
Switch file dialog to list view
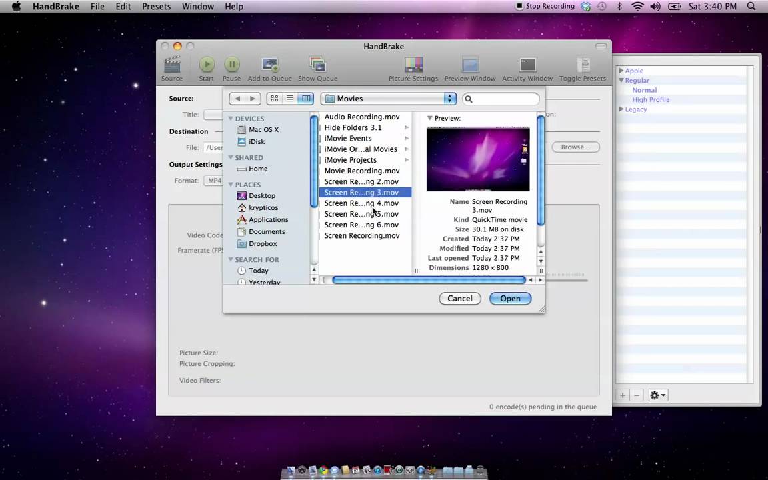[x=290, y=99]
